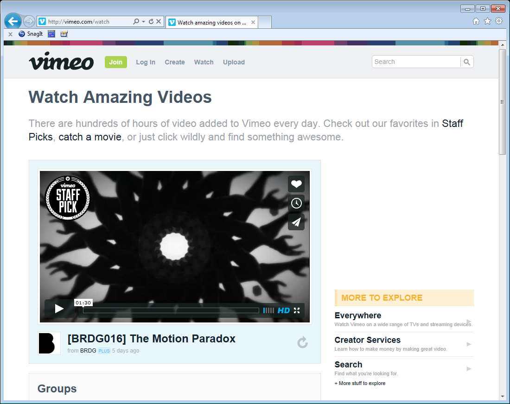
Task: Share the video via the paper plane icon
Action: tap(296, 222)
